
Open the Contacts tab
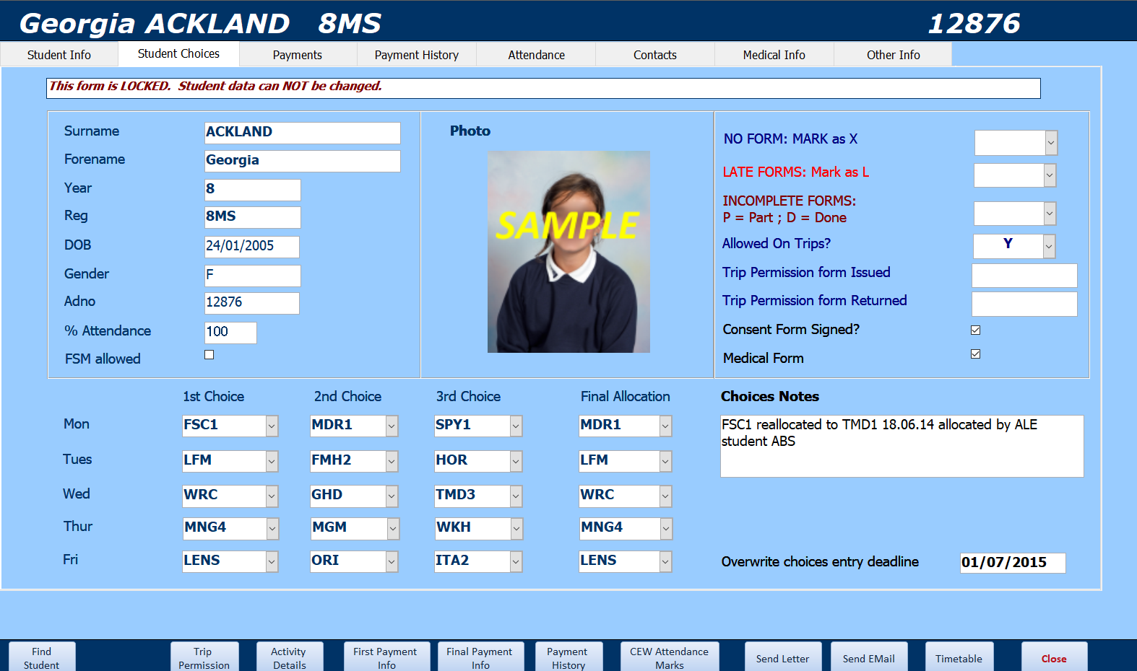coord(655,55)
